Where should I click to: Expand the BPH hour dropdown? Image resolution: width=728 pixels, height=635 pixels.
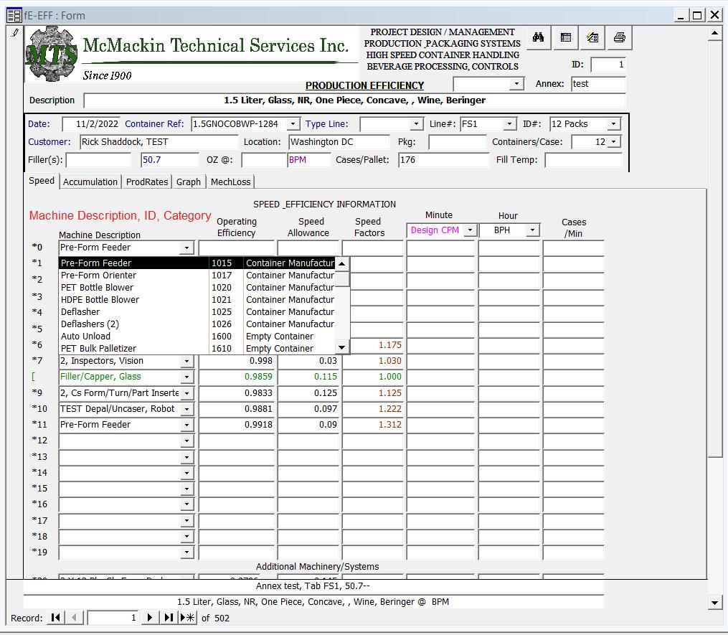(x=532, y=230)
